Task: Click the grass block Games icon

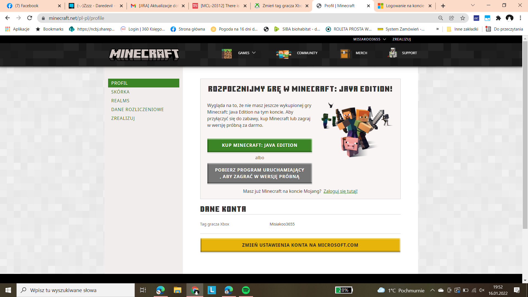Action: point(227,53)
